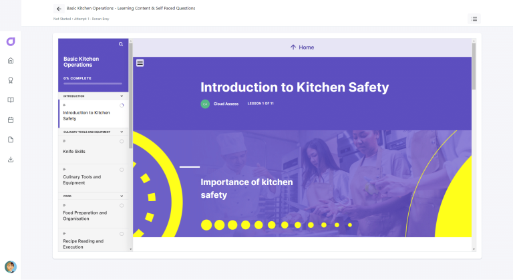Image resolution: width=513 pixels, height=280 pixels.
Task: Click the user avatar at bottom left
Action: click(11, 267)
